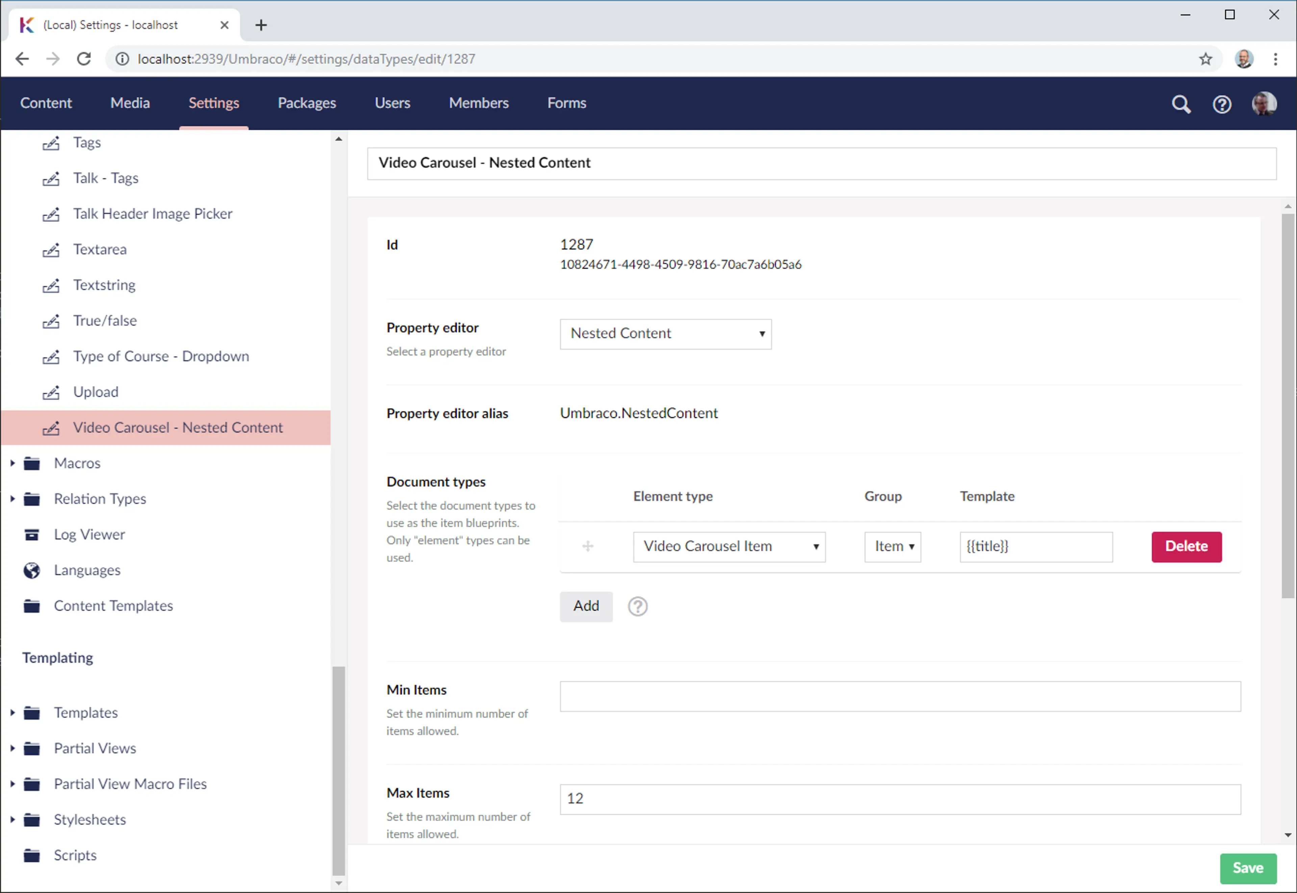Click the Languages globe icon
1297x893 pixels.
[x=32, y=570]
